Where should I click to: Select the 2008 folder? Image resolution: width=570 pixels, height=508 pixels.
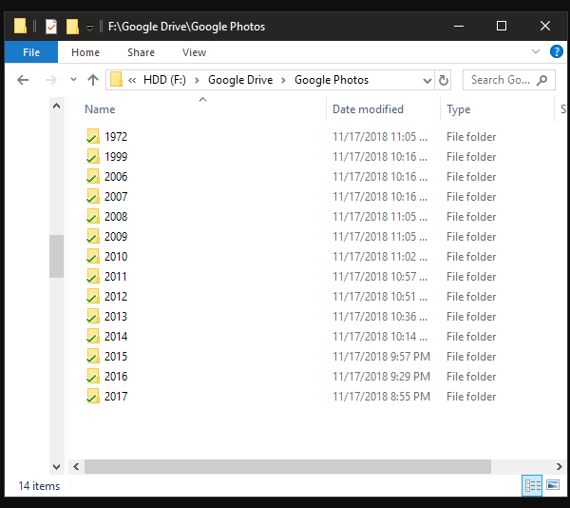pyautogui.click(x=116, y=217)
